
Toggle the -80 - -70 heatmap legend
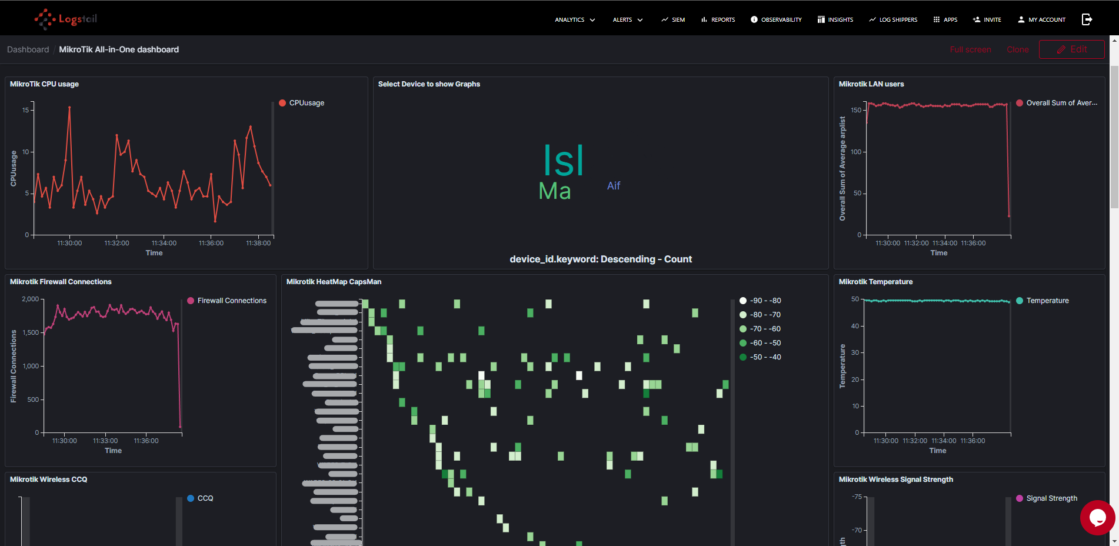point(761,315)
